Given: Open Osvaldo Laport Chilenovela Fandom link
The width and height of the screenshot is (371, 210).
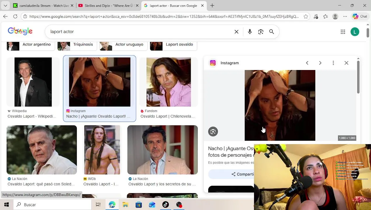Looking at the screenshot, I should [x=167, y=116].
